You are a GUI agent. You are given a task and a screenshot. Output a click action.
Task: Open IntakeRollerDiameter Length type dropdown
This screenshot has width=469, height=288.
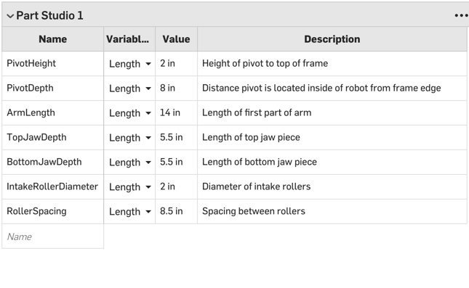[129, 187]
